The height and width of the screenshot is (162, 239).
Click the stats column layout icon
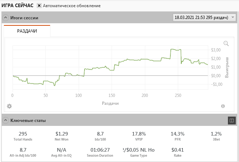pyautogui.click(x=231, y=121)
